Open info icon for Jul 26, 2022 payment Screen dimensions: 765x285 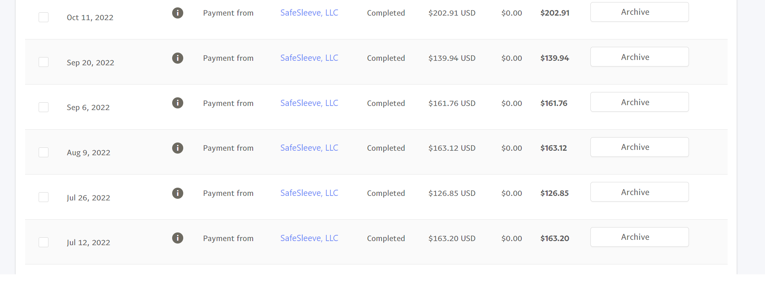click(x=177, y=193)
